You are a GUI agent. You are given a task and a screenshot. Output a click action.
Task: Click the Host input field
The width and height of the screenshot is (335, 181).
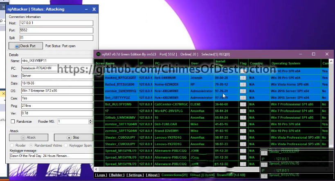(56, 23)
